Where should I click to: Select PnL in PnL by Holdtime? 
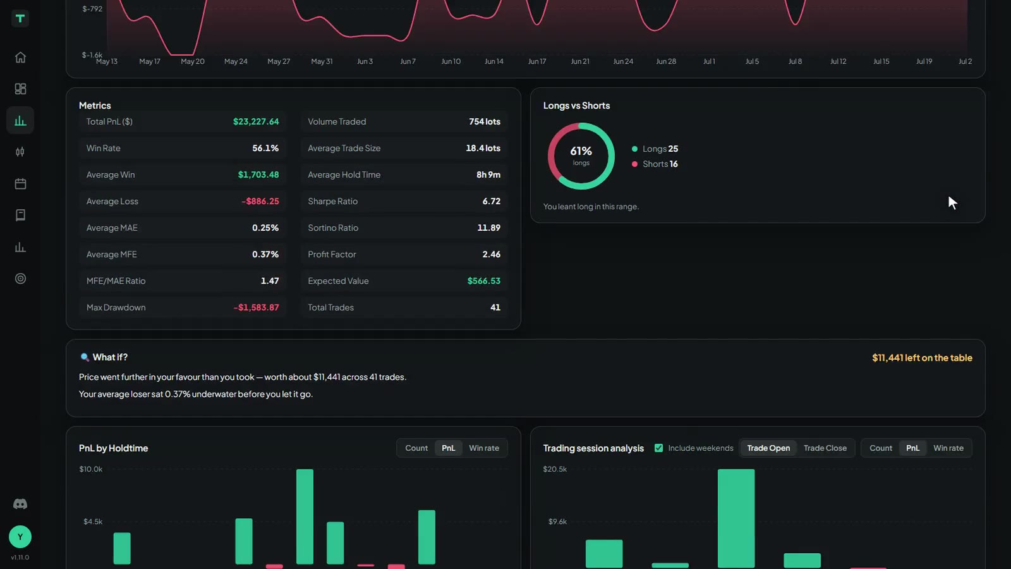pyautogui.click(x=448, y=448)
